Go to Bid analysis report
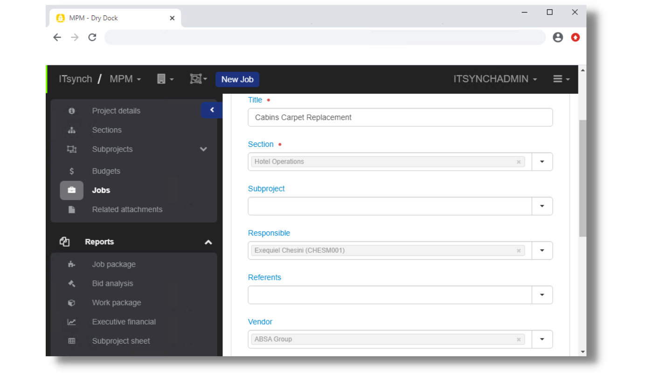This screenshot has height=373, width=653. [112, 283]
